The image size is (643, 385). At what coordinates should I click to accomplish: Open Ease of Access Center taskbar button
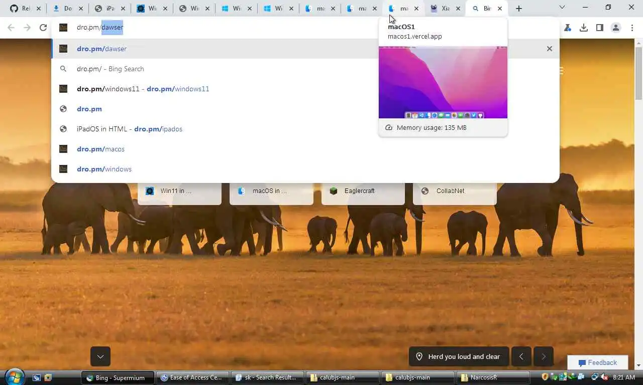(192, 377)
